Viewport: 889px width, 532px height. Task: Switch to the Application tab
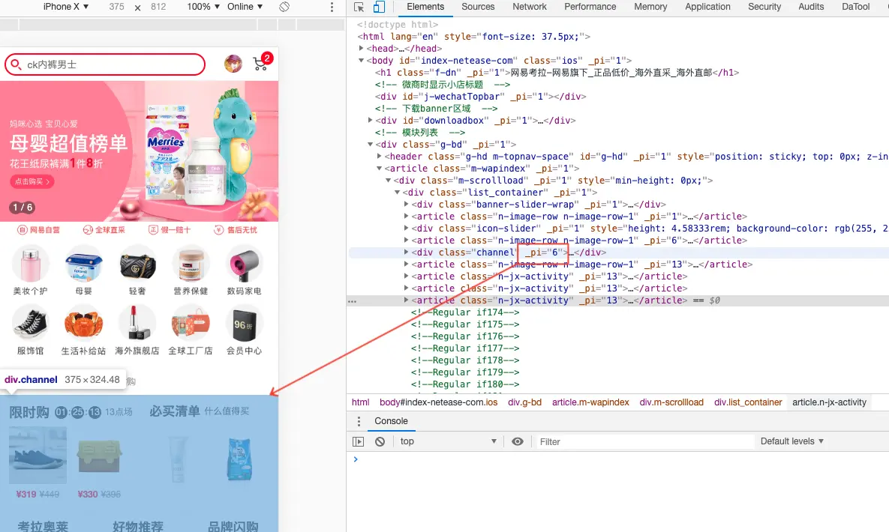[707, 7]
